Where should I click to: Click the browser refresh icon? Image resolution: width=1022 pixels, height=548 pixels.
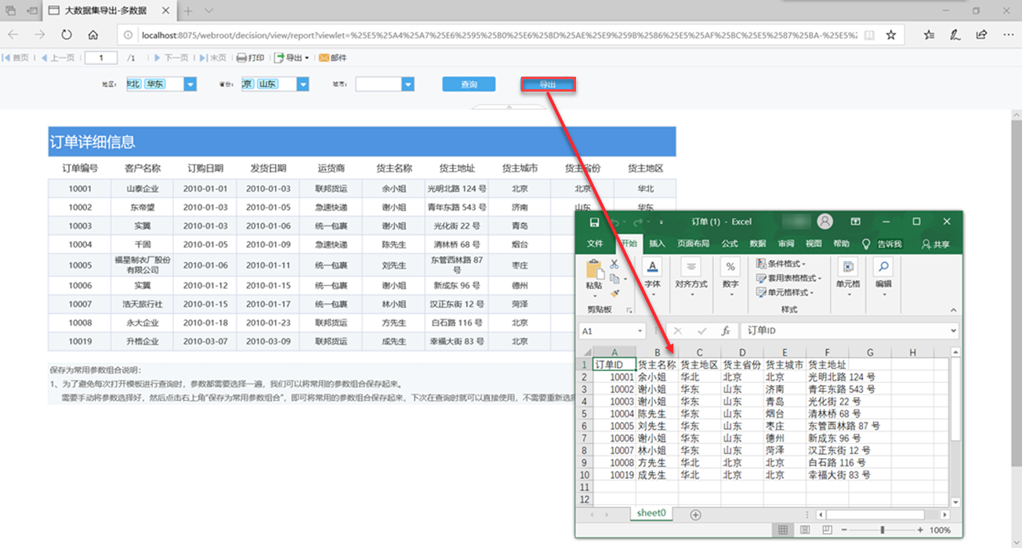tap(67, 34)
